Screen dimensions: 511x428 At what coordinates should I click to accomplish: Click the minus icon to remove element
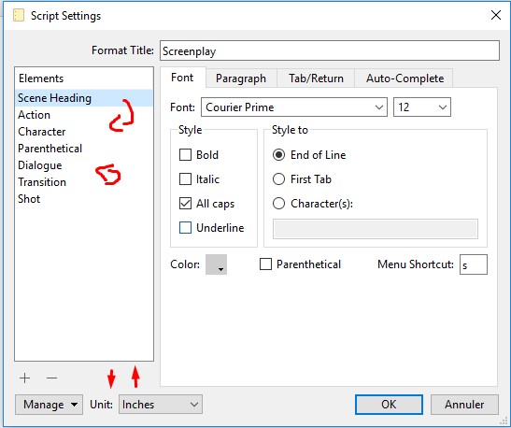pos(51,378)
